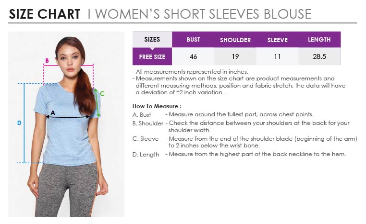Image resolution: width=366 pixels, height=224 pixels.
Task: Click the black A bust arrow label
Action: [53, 112]
